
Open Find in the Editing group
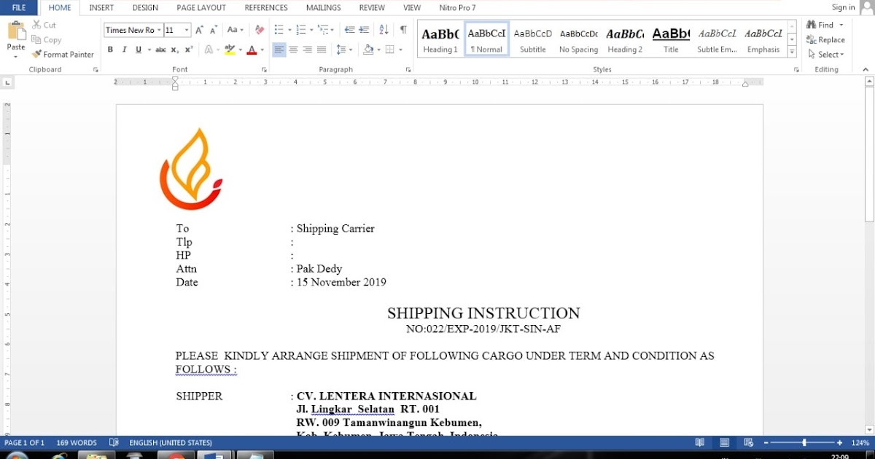click(x=822, y=24)
